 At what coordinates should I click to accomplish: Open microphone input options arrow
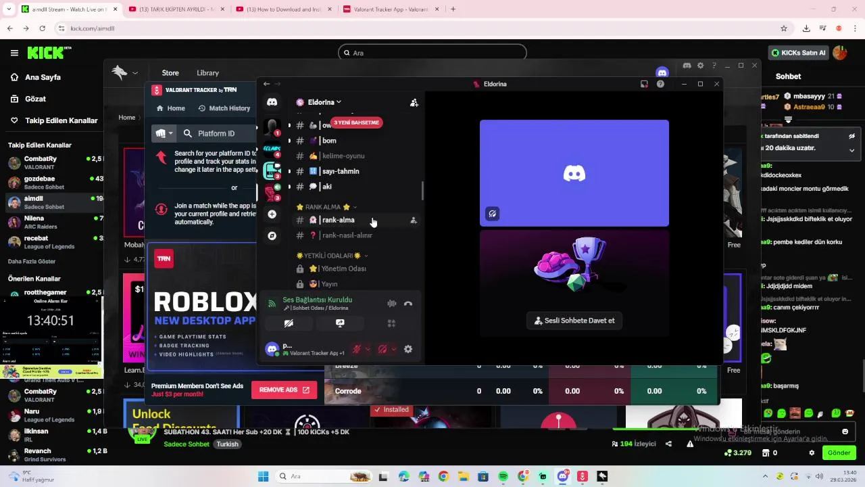pos(368,349)
